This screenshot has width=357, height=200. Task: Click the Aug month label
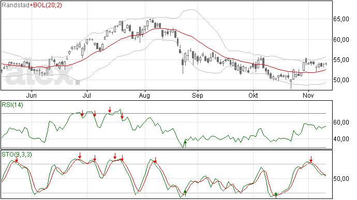pos(144,96)
